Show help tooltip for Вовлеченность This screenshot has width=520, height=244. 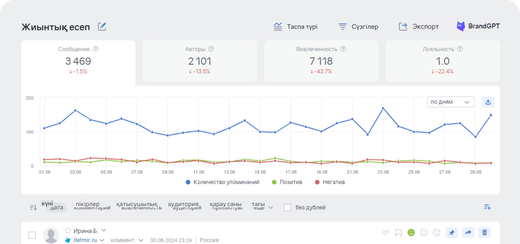coord(343,49)
